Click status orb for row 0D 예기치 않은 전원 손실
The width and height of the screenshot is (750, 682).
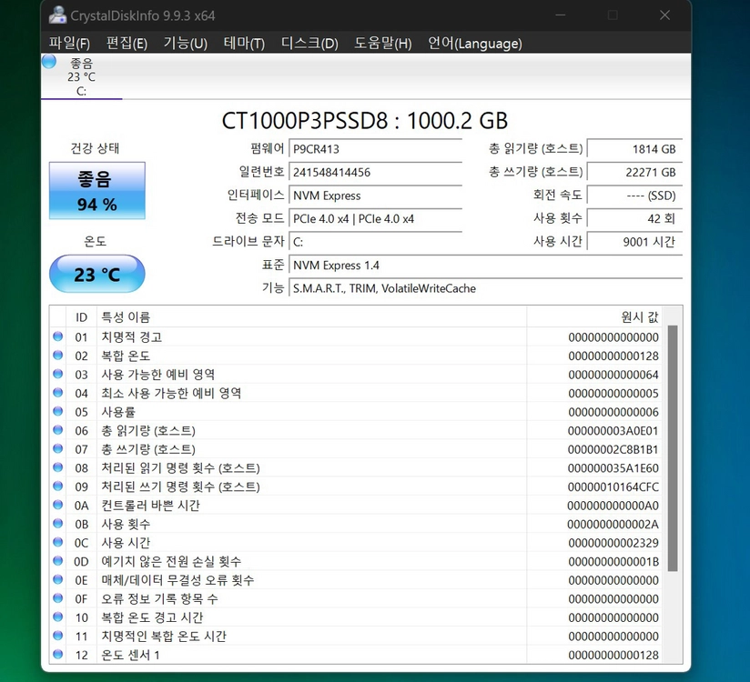58,561
